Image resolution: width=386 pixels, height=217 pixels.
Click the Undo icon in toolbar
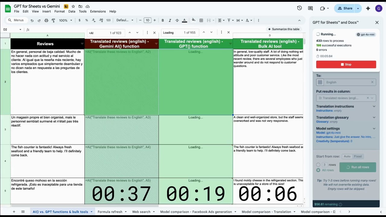coord(32,20)
